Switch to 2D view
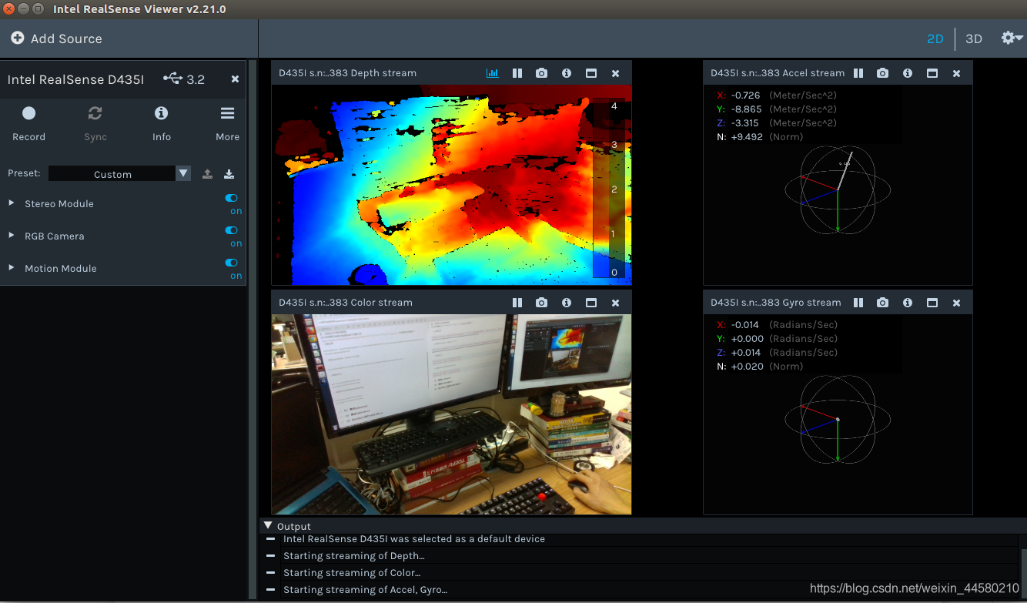Screen dimensions: 1027x603 point(935,39)
